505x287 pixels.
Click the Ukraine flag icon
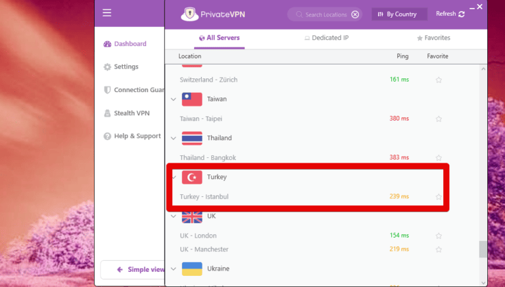click(192, 269)
